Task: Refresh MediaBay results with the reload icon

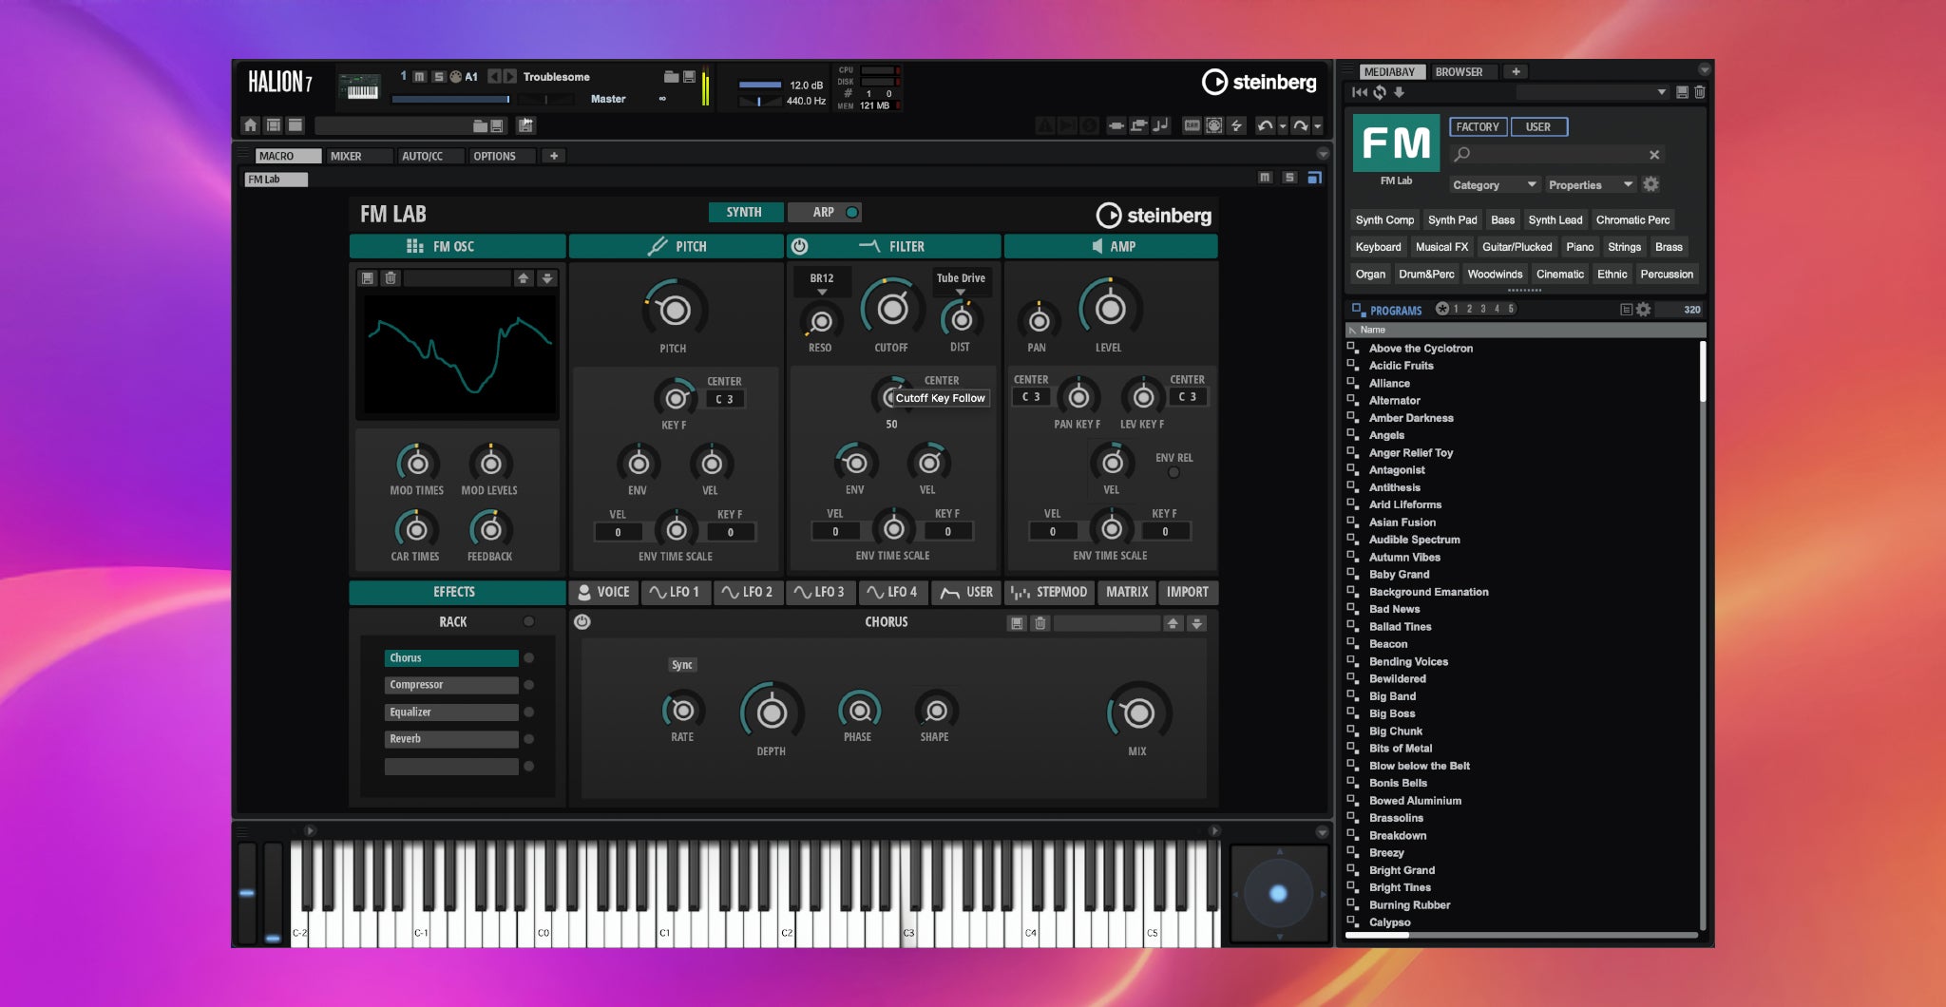Action: (x=1380, y=92)
